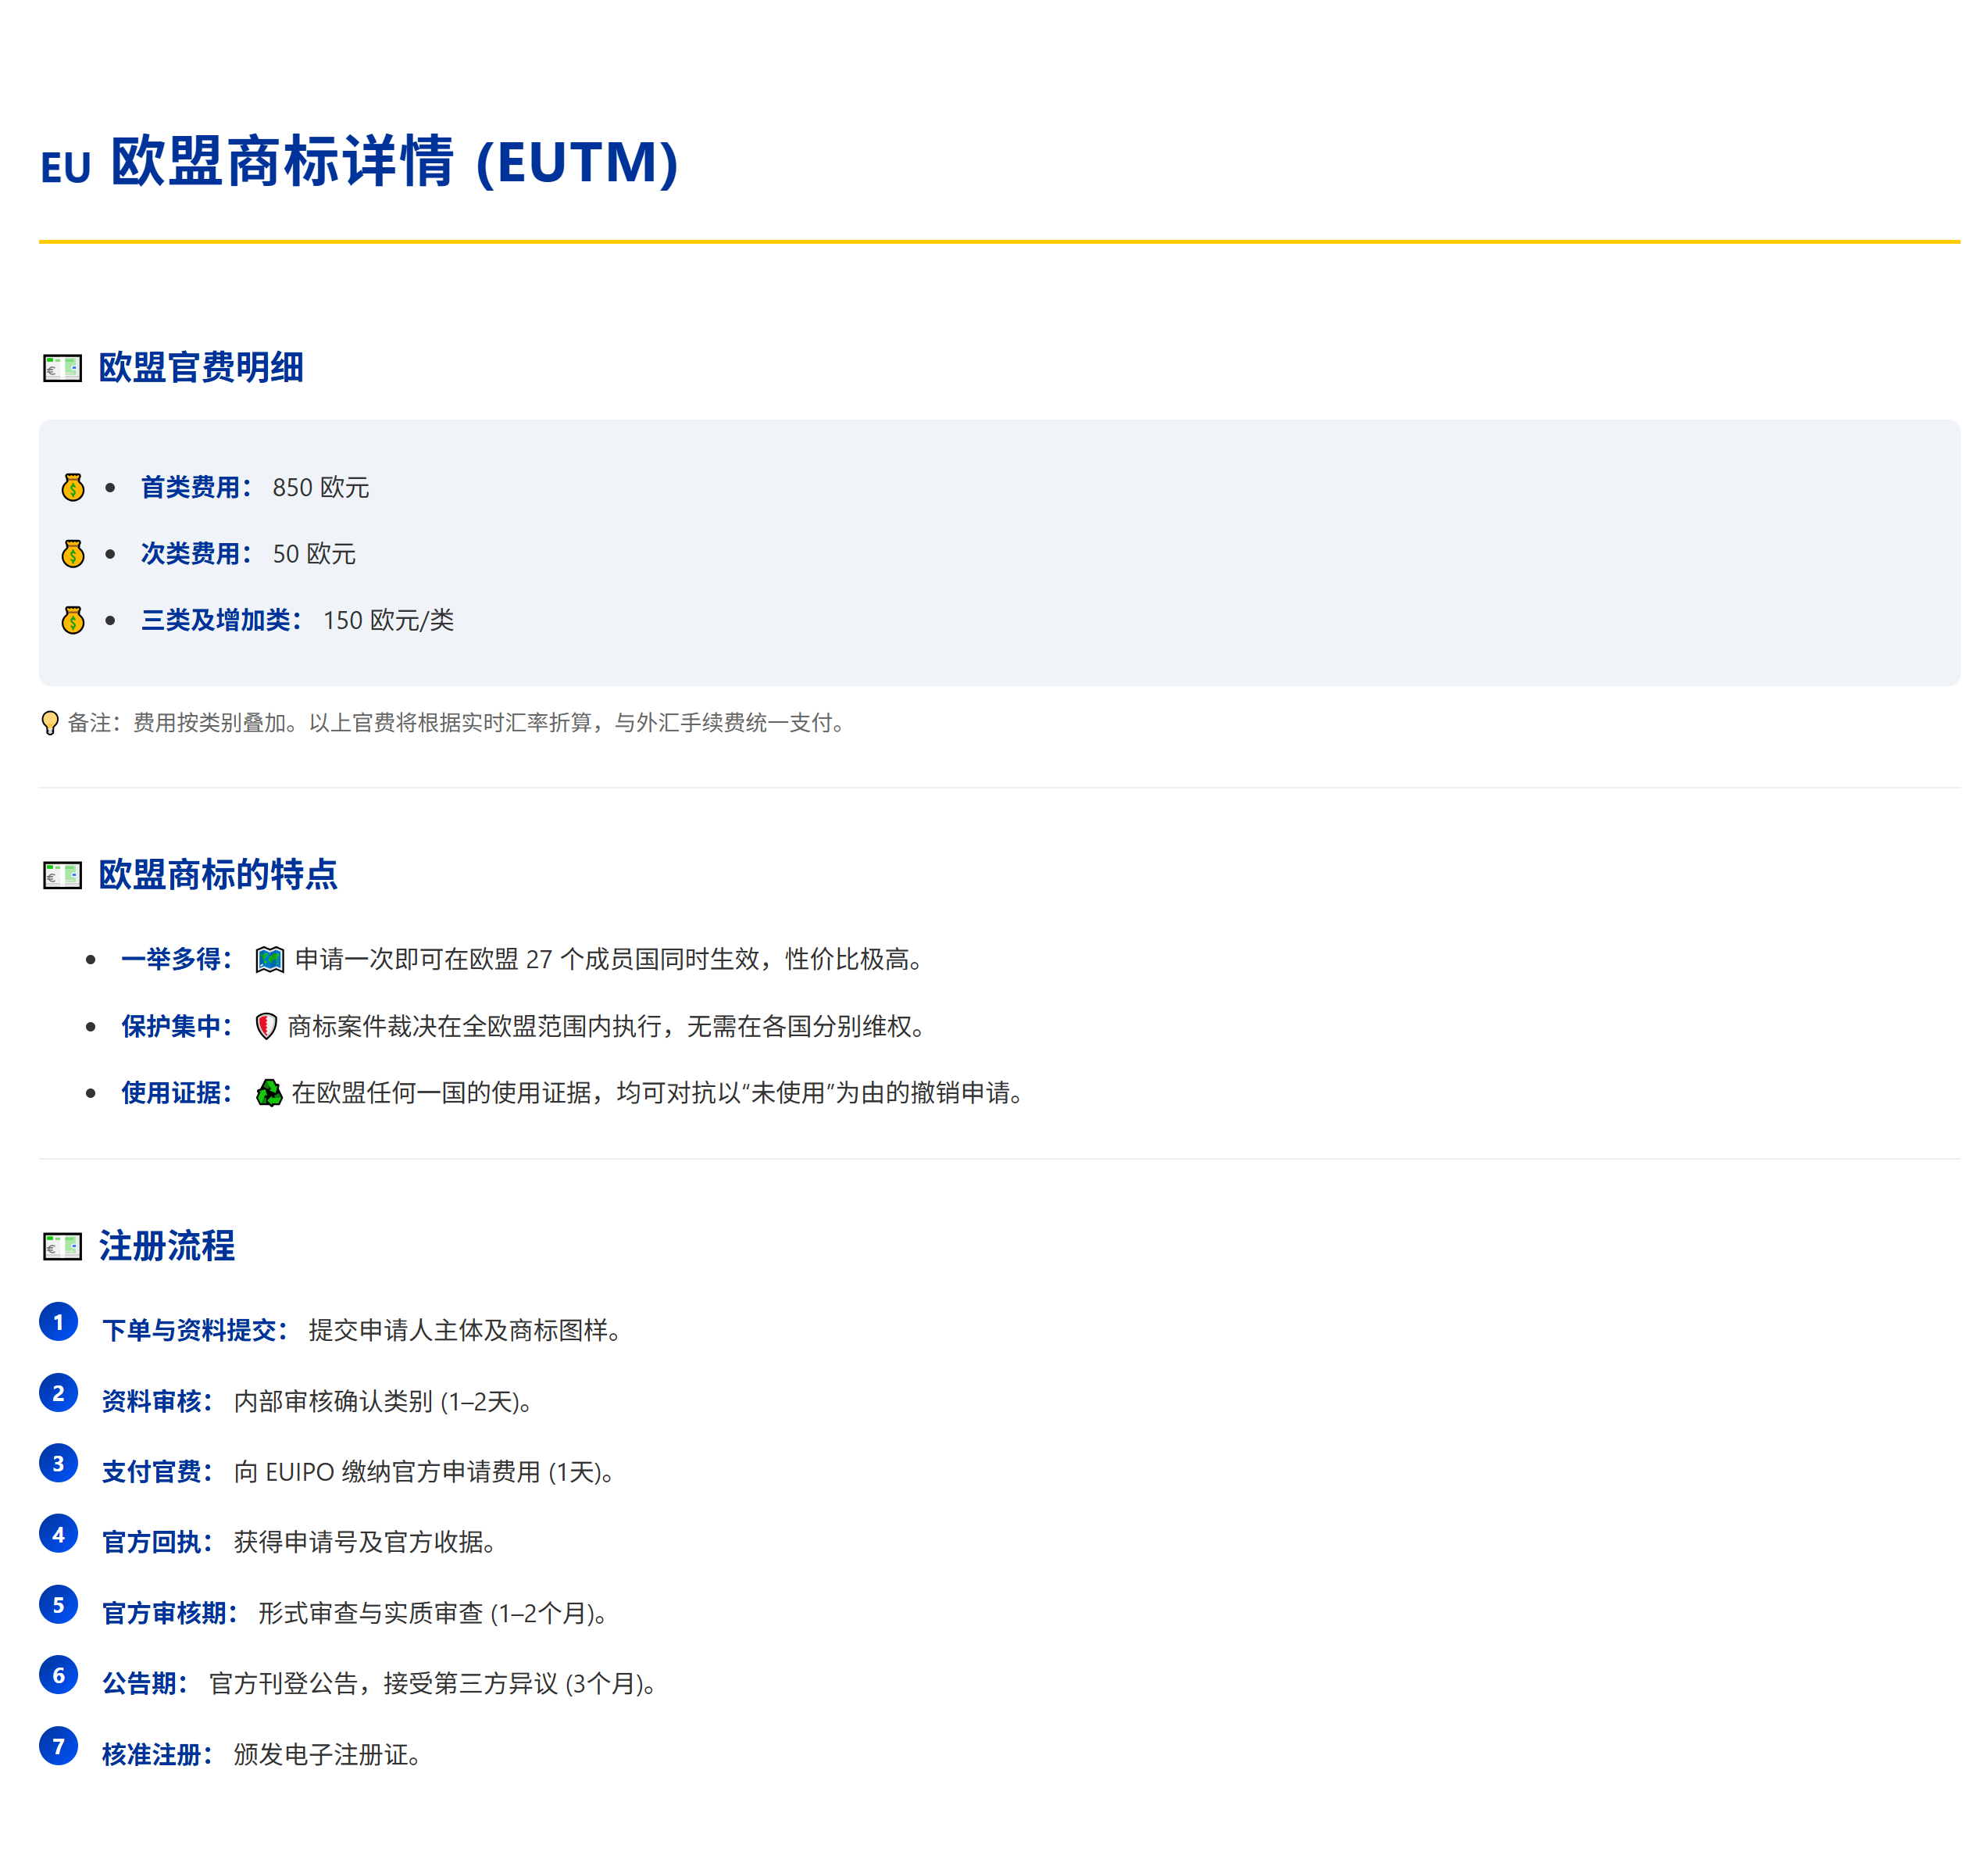
Task: Click the euro banknote icon beside 欧盟官费明细
Action: click(62, 368)
